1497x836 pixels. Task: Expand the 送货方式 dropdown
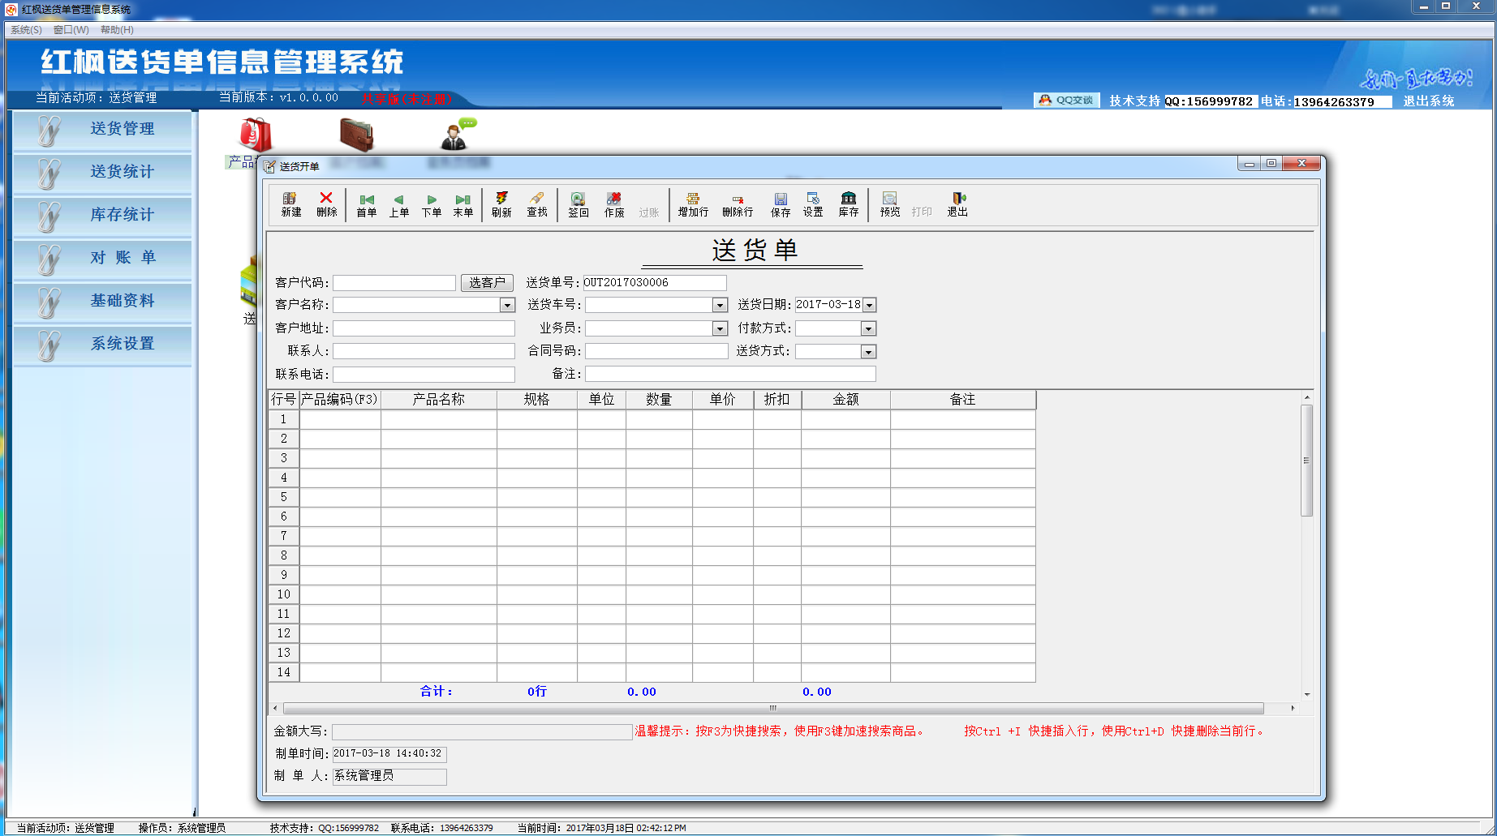869,352
